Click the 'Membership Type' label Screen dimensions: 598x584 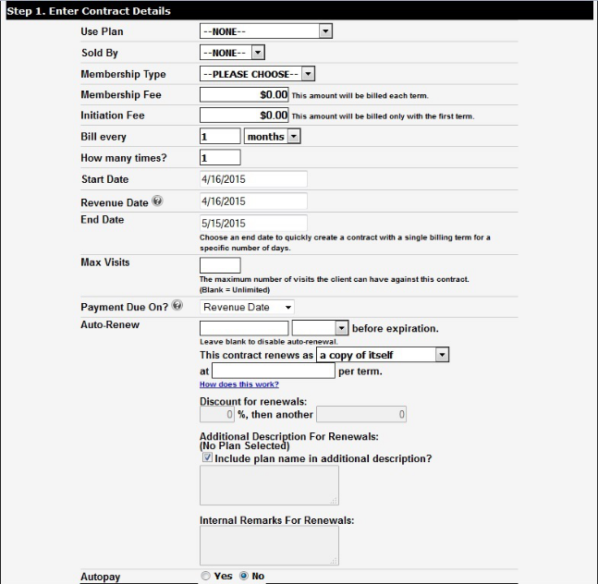point(123,74)
